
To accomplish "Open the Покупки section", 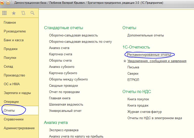I will 10,58.
